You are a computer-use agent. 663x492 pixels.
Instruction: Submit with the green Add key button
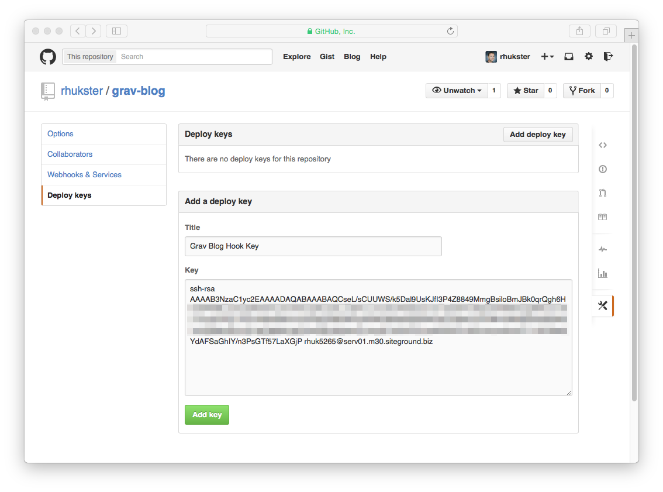tap(207, 415)
